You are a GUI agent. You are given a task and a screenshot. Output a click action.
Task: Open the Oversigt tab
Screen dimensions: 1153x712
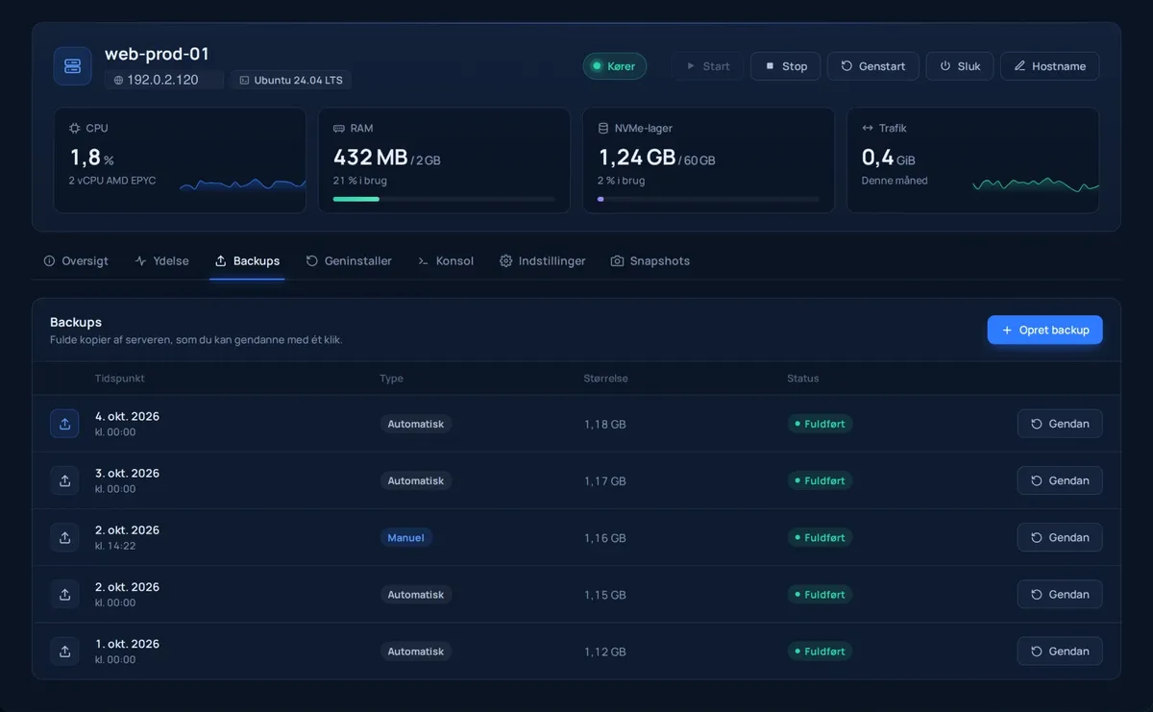76,261
